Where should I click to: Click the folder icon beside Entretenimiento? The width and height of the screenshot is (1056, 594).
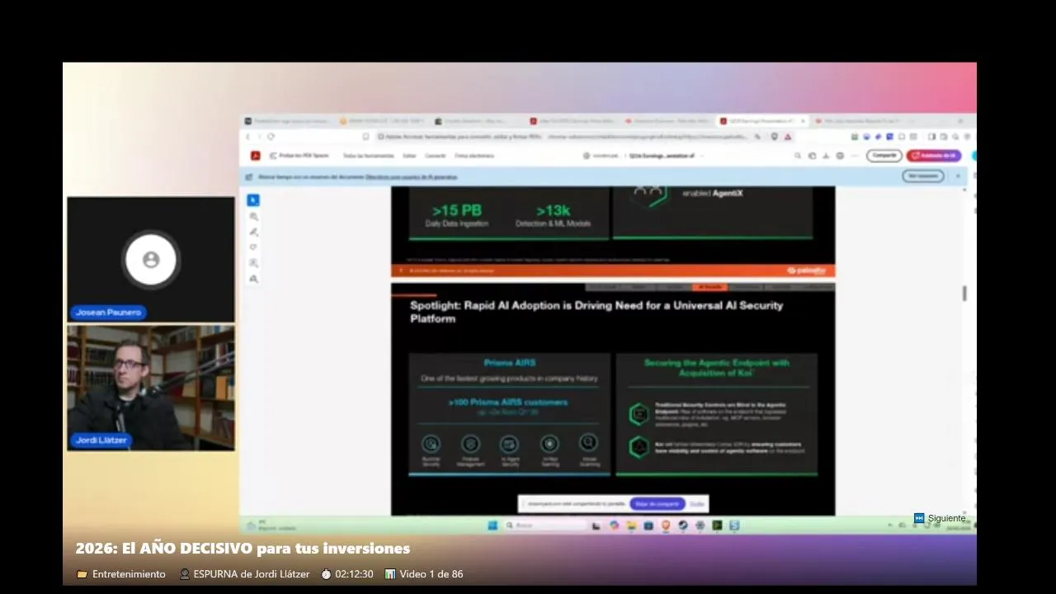[82, 574]
